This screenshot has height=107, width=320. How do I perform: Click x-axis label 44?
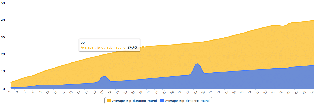click(x=311, y=93)
